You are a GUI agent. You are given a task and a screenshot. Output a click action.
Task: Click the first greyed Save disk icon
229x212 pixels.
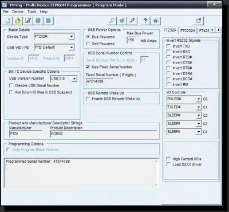[x=38, y=21]
